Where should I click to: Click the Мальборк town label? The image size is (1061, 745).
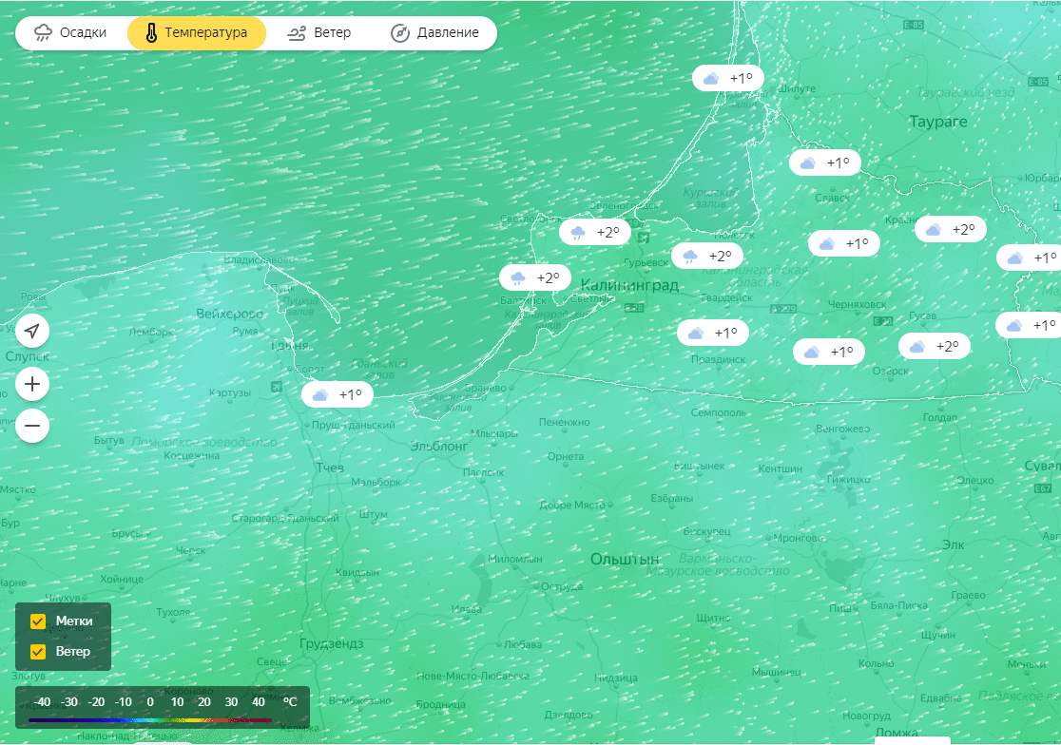(x=376, y=482)
